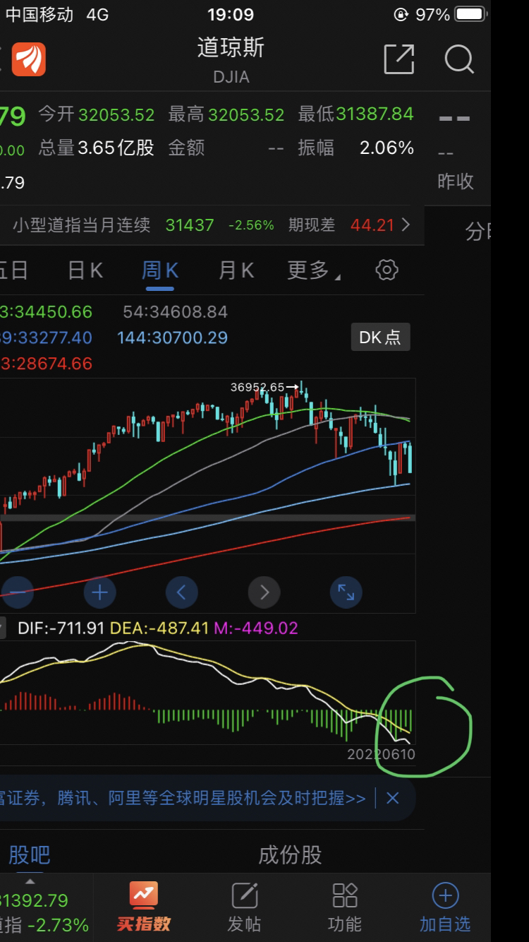The image size is (529, 942).
Task: Move chart left with arrow button
Action: (x=181, y=592)
